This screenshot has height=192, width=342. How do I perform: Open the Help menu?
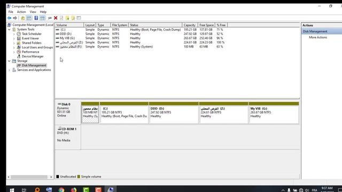point(43,12)
